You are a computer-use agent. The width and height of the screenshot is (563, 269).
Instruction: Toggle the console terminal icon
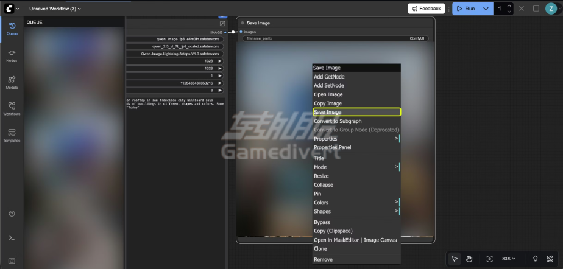pyautogui.click(x=12, y=237)
